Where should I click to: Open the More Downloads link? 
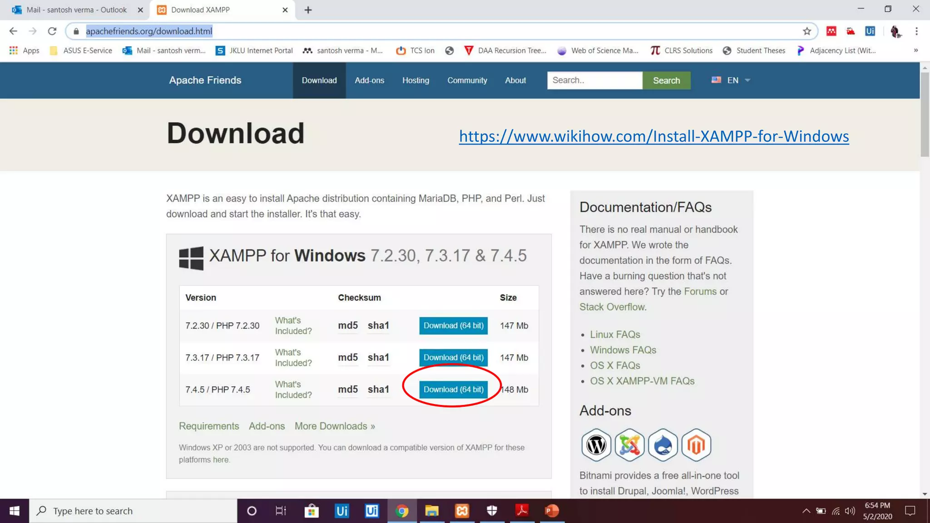pyautogui.click(x=335, y=426)
